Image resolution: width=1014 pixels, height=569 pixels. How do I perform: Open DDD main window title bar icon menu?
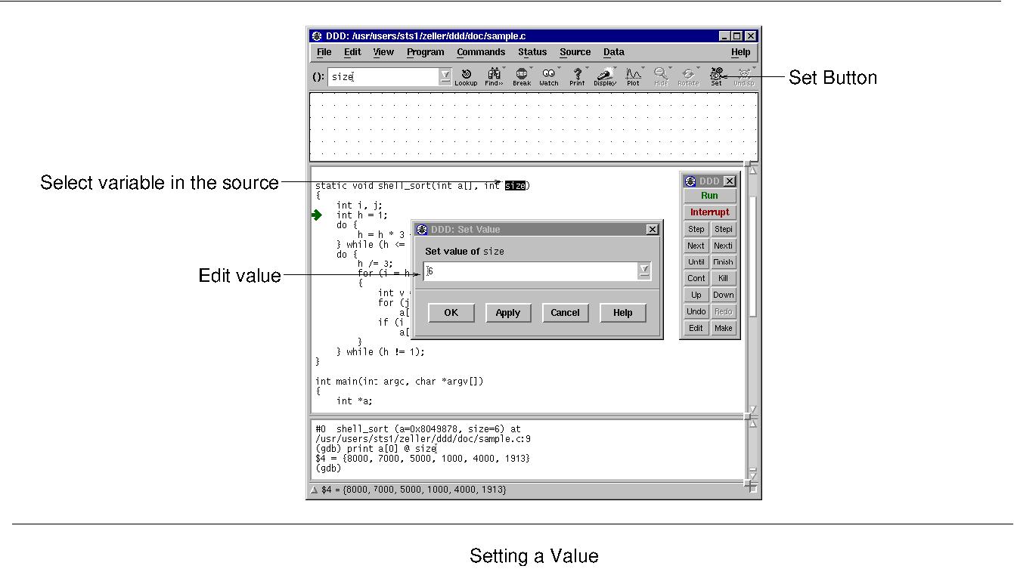click(x=317, y=36)
